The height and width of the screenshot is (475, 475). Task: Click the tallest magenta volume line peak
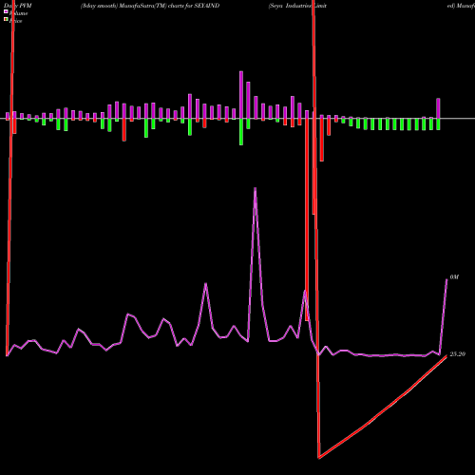coord(256,188)
